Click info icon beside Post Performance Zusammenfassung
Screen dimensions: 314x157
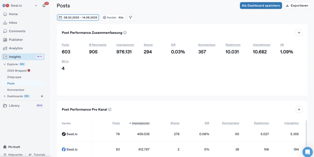125,33
